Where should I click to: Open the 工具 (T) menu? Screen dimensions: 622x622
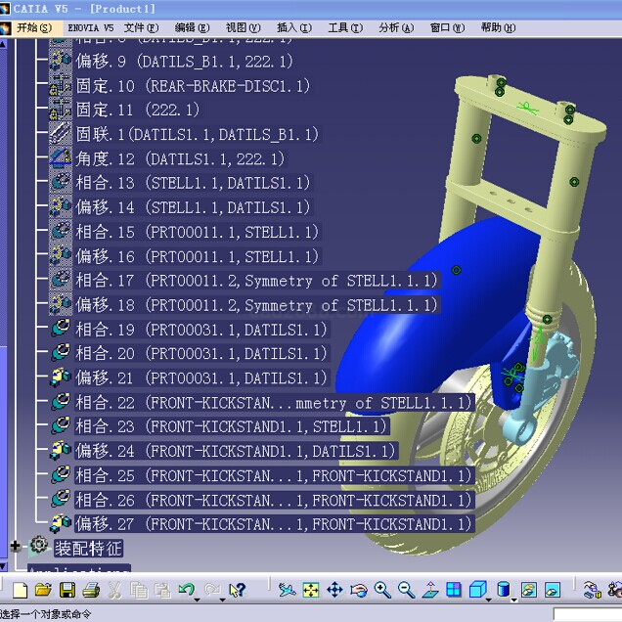coord(344,27)
